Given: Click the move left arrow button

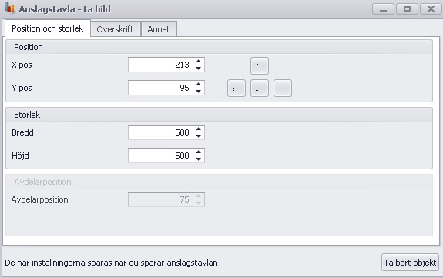Looking at the screenshot, I should 237,89.
